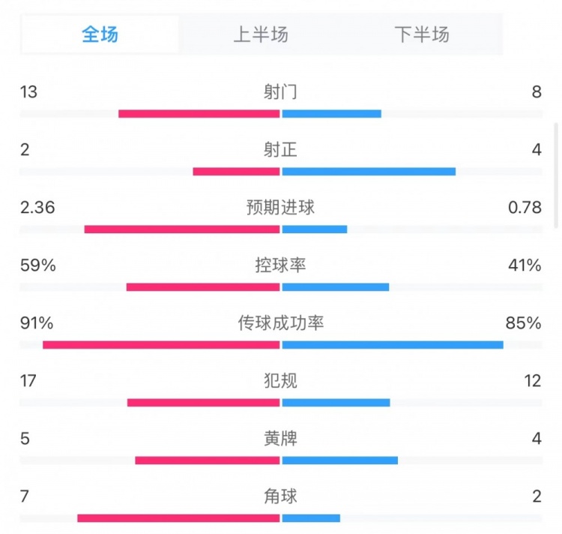The image size is (562, 534).
Task: Click the 射门 stat label
Action: coord(281,92)
